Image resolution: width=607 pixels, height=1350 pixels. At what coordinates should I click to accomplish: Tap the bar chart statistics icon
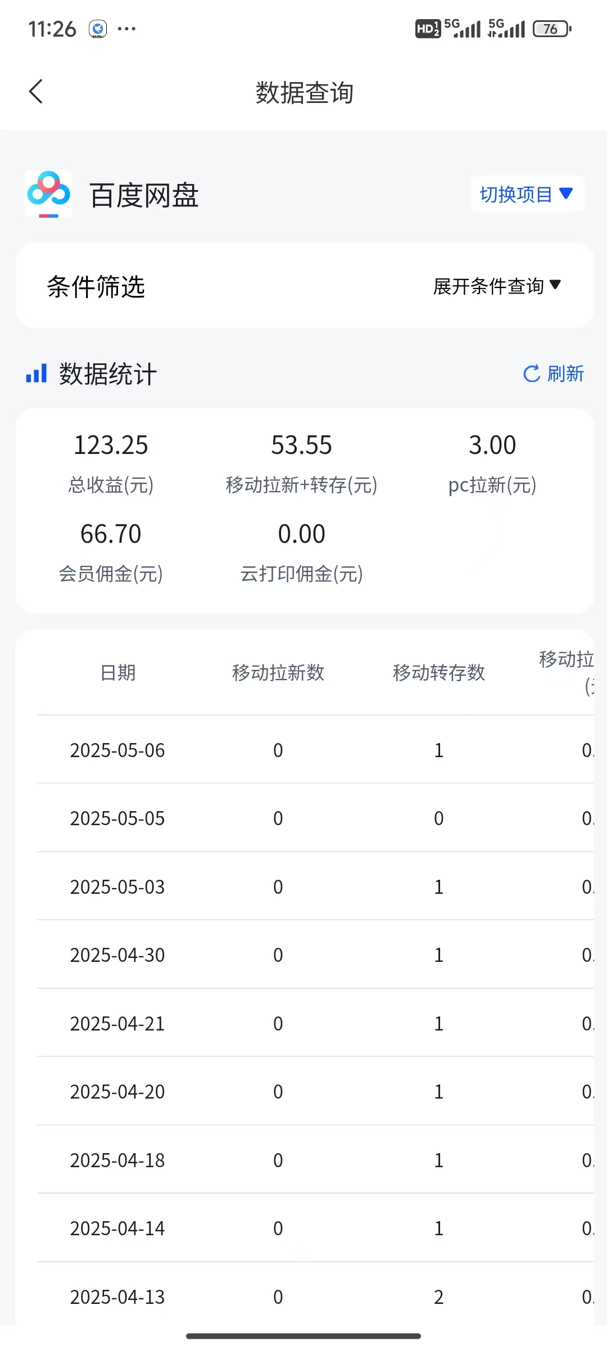tap(37, 373)
